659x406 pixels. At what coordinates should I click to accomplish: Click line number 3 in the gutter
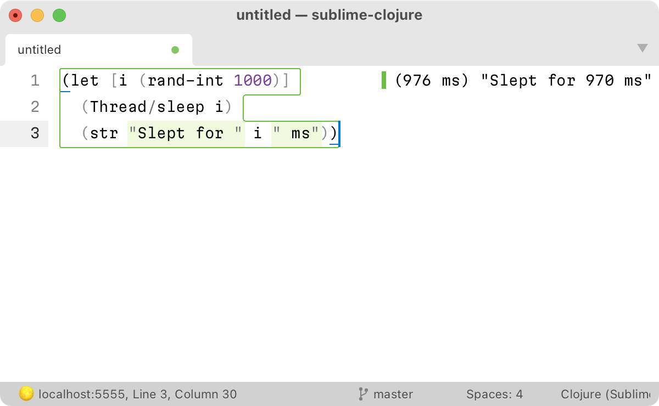coord(35,133)
